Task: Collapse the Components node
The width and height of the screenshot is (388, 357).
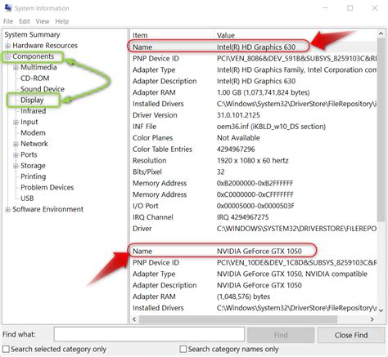Action: pos(8,56)
